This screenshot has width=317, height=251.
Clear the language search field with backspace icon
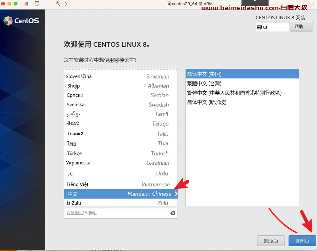pyautogui.click(x=173, y=213)
